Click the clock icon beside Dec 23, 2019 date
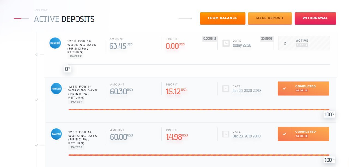The width and height of the screenshot is (349, 167). click(x=226, y=134)
